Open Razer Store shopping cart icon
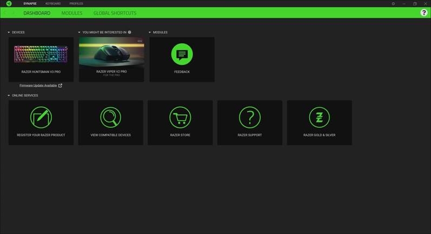This screenshot has height=234, width=431. click(180, 118)
